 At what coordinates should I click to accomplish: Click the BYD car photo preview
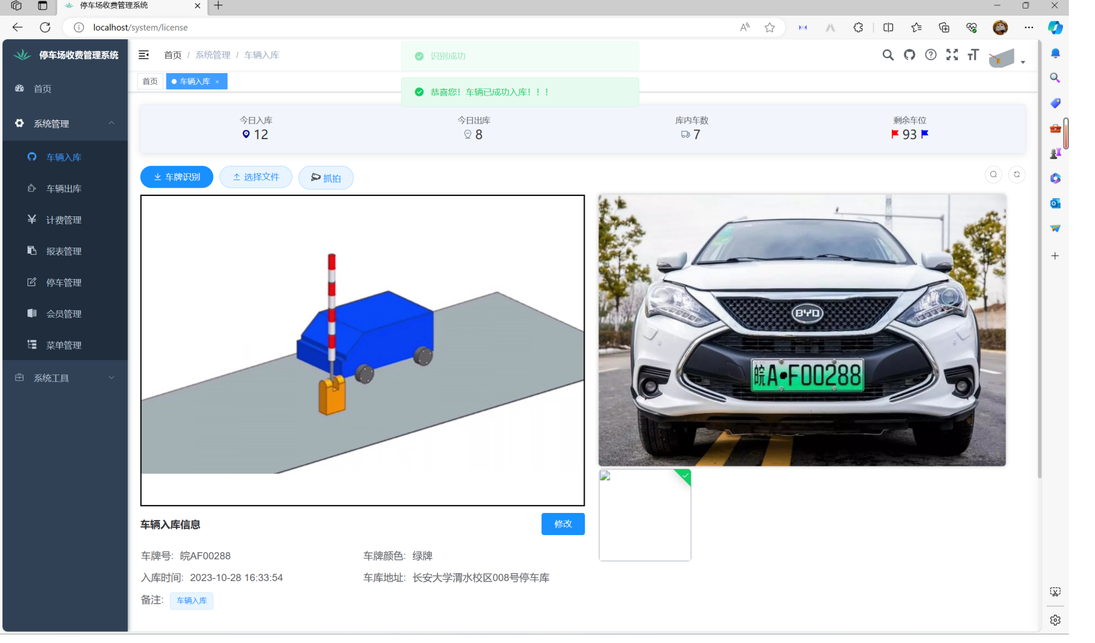click(x=802, y=330)
